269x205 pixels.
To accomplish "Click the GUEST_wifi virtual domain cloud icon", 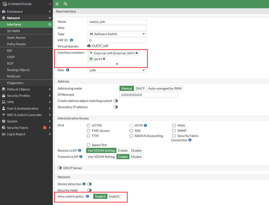I will point(89,46).
